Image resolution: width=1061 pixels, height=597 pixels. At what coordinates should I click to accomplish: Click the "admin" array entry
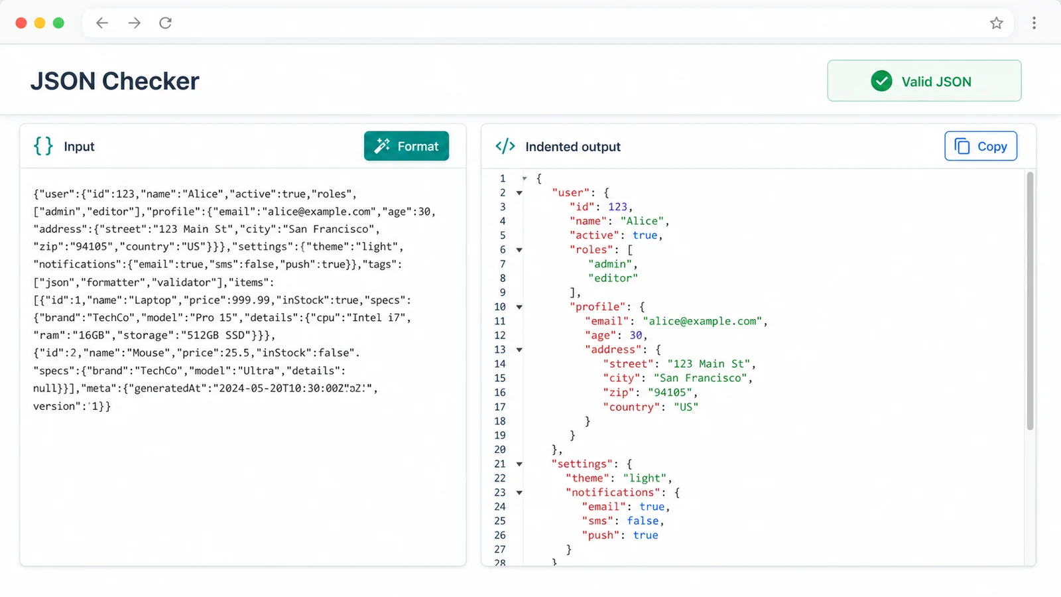(613, 264)
